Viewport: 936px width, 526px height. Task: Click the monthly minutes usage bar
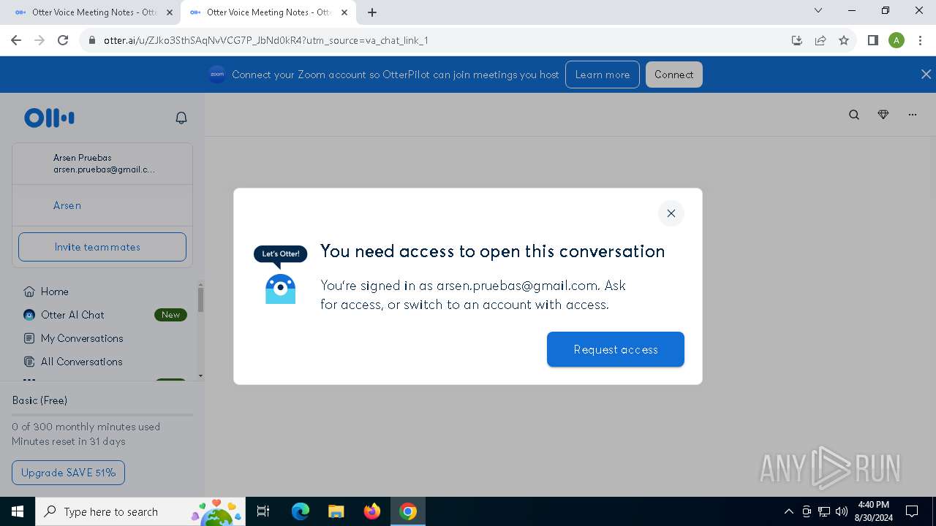tap(102, 415)
